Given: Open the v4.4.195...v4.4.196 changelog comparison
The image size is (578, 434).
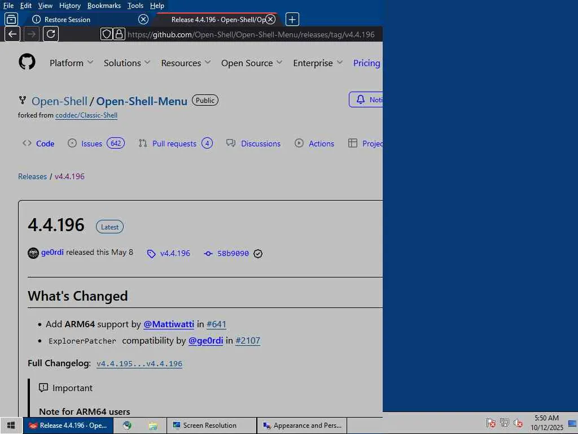Looking at the screenshot, I should coord(139,363).
